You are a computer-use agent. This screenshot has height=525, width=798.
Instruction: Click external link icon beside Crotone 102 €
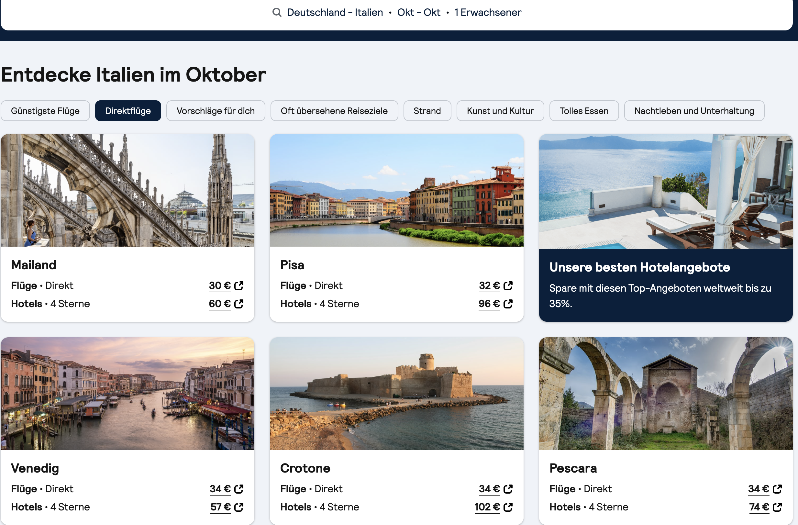[508, 507]
